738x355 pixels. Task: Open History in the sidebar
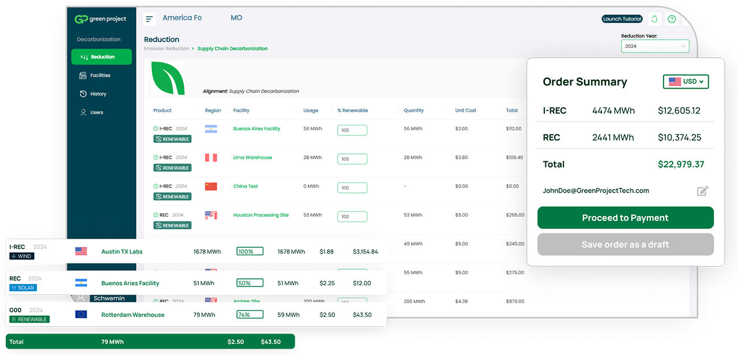click(97, 94)
